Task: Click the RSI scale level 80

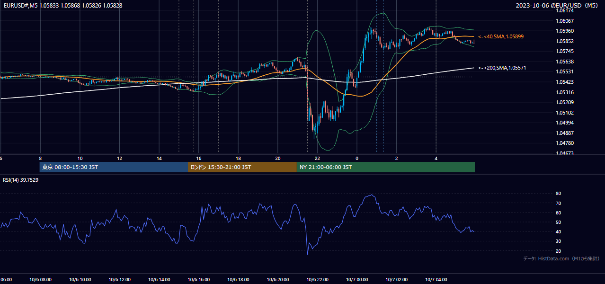Action: (x=558, y=194)
